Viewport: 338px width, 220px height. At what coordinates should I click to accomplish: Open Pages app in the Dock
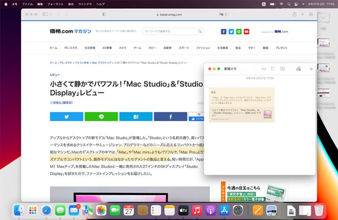[258, 210]
